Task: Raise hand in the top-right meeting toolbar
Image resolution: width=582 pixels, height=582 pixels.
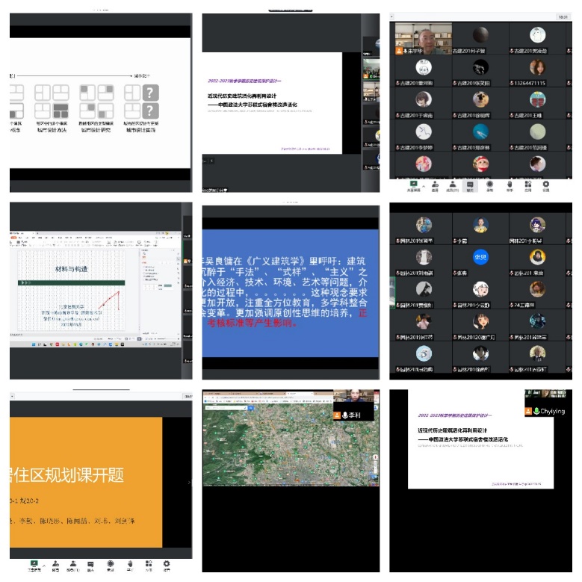Action: click(x=510, y=183)
